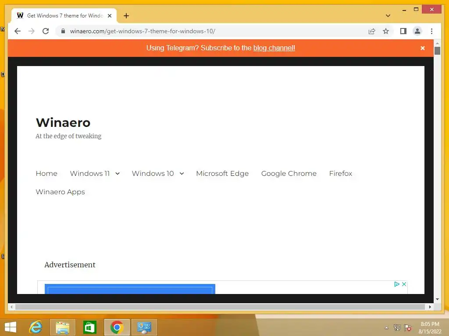Viewport: 449px width, 336px height.
Task: Click 'At the edge of tweaking' tagline
Action: pos(68,136)
